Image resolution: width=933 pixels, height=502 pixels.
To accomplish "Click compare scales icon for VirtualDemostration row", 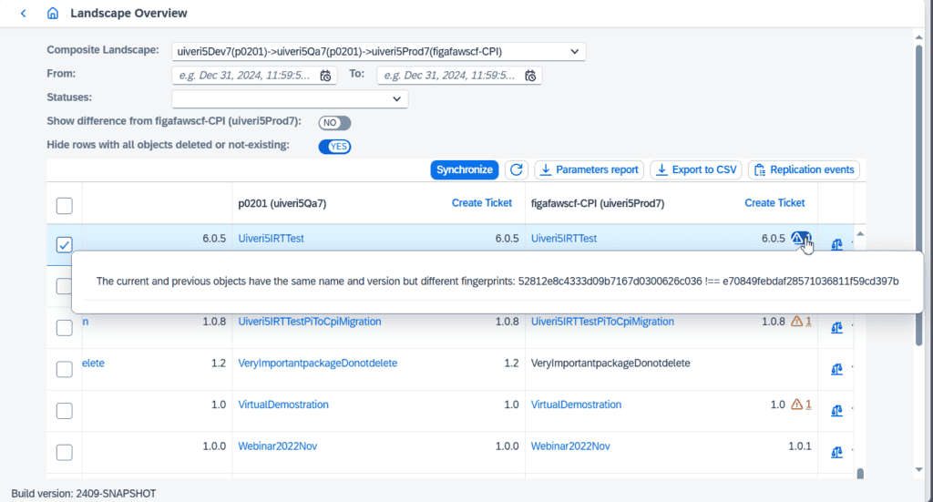I will 836,410.
